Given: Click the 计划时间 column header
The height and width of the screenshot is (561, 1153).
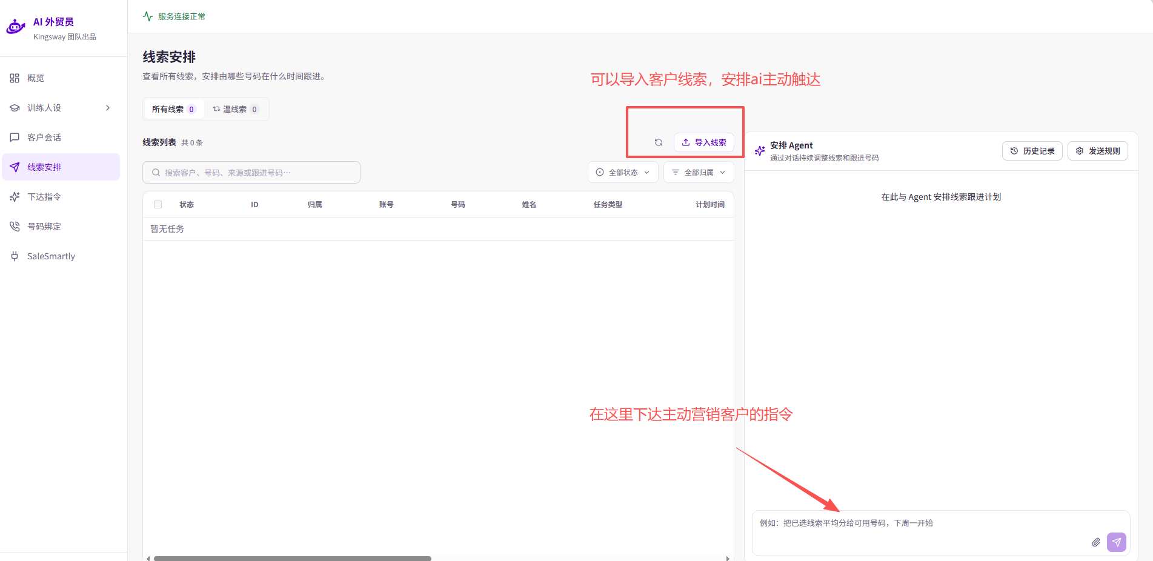Looking at the screenshot, I should point(710,205).
